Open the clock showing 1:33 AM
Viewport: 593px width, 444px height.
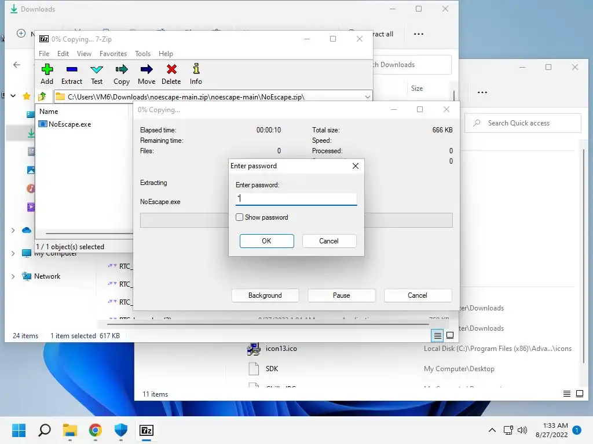(552, 430)
